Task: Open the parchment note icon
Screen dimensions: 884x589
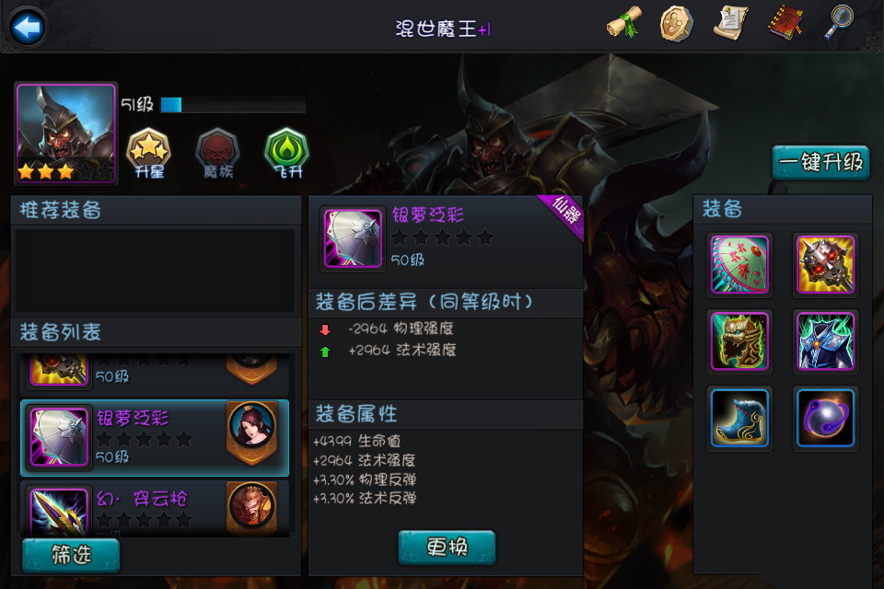Action: [730, 23]
